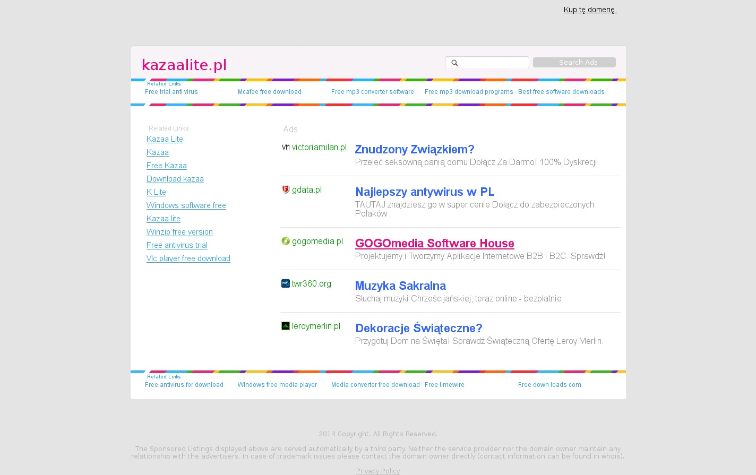Click the leroymerlin.pl green favicon
Image resolution: width=756 pixels, height=475 pixels.
pyautogui.click(x=286, y=326)
